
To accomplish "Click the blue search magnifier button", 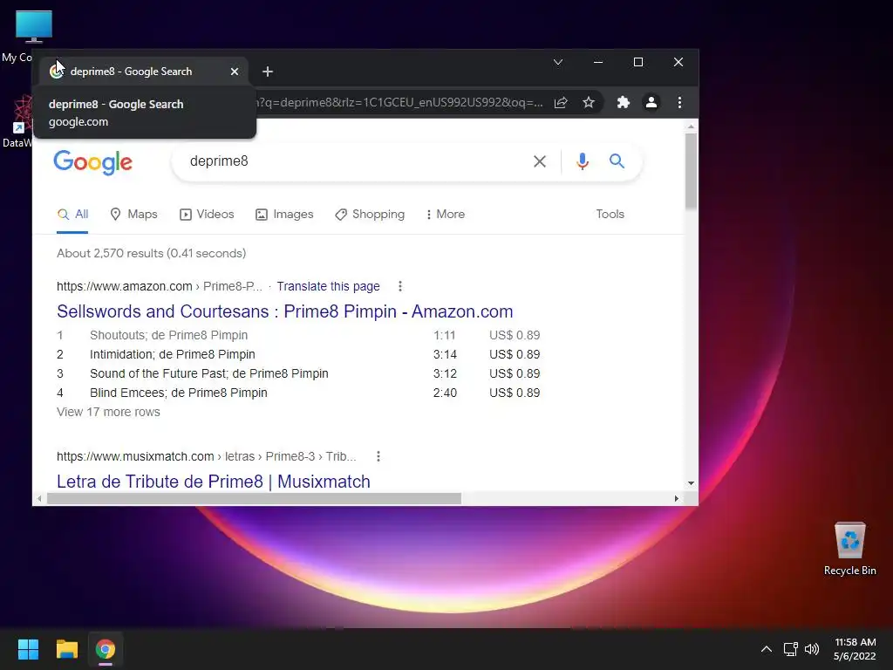I will (x=617, y=161).
